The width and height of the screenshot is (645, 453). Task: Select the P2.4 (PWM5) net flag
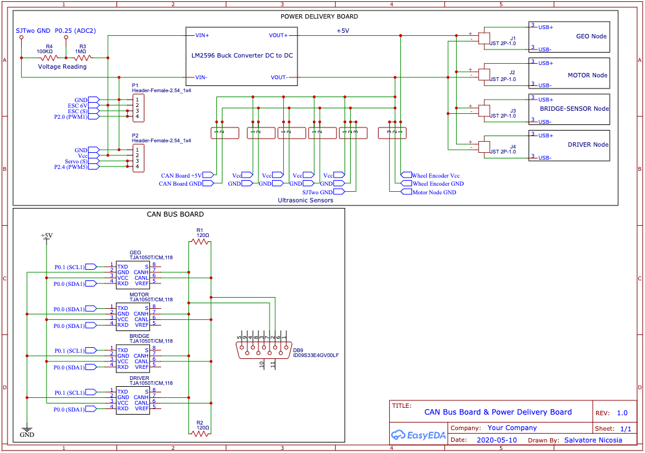94,167
